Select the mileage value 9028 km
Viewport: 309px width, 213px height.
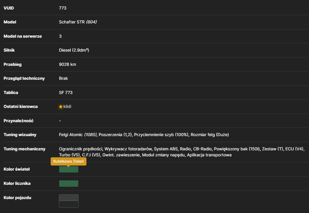click(67, 65)
